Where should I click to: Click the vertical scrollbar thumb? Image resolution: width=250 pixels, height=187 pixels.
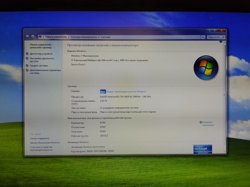(224, 95)
